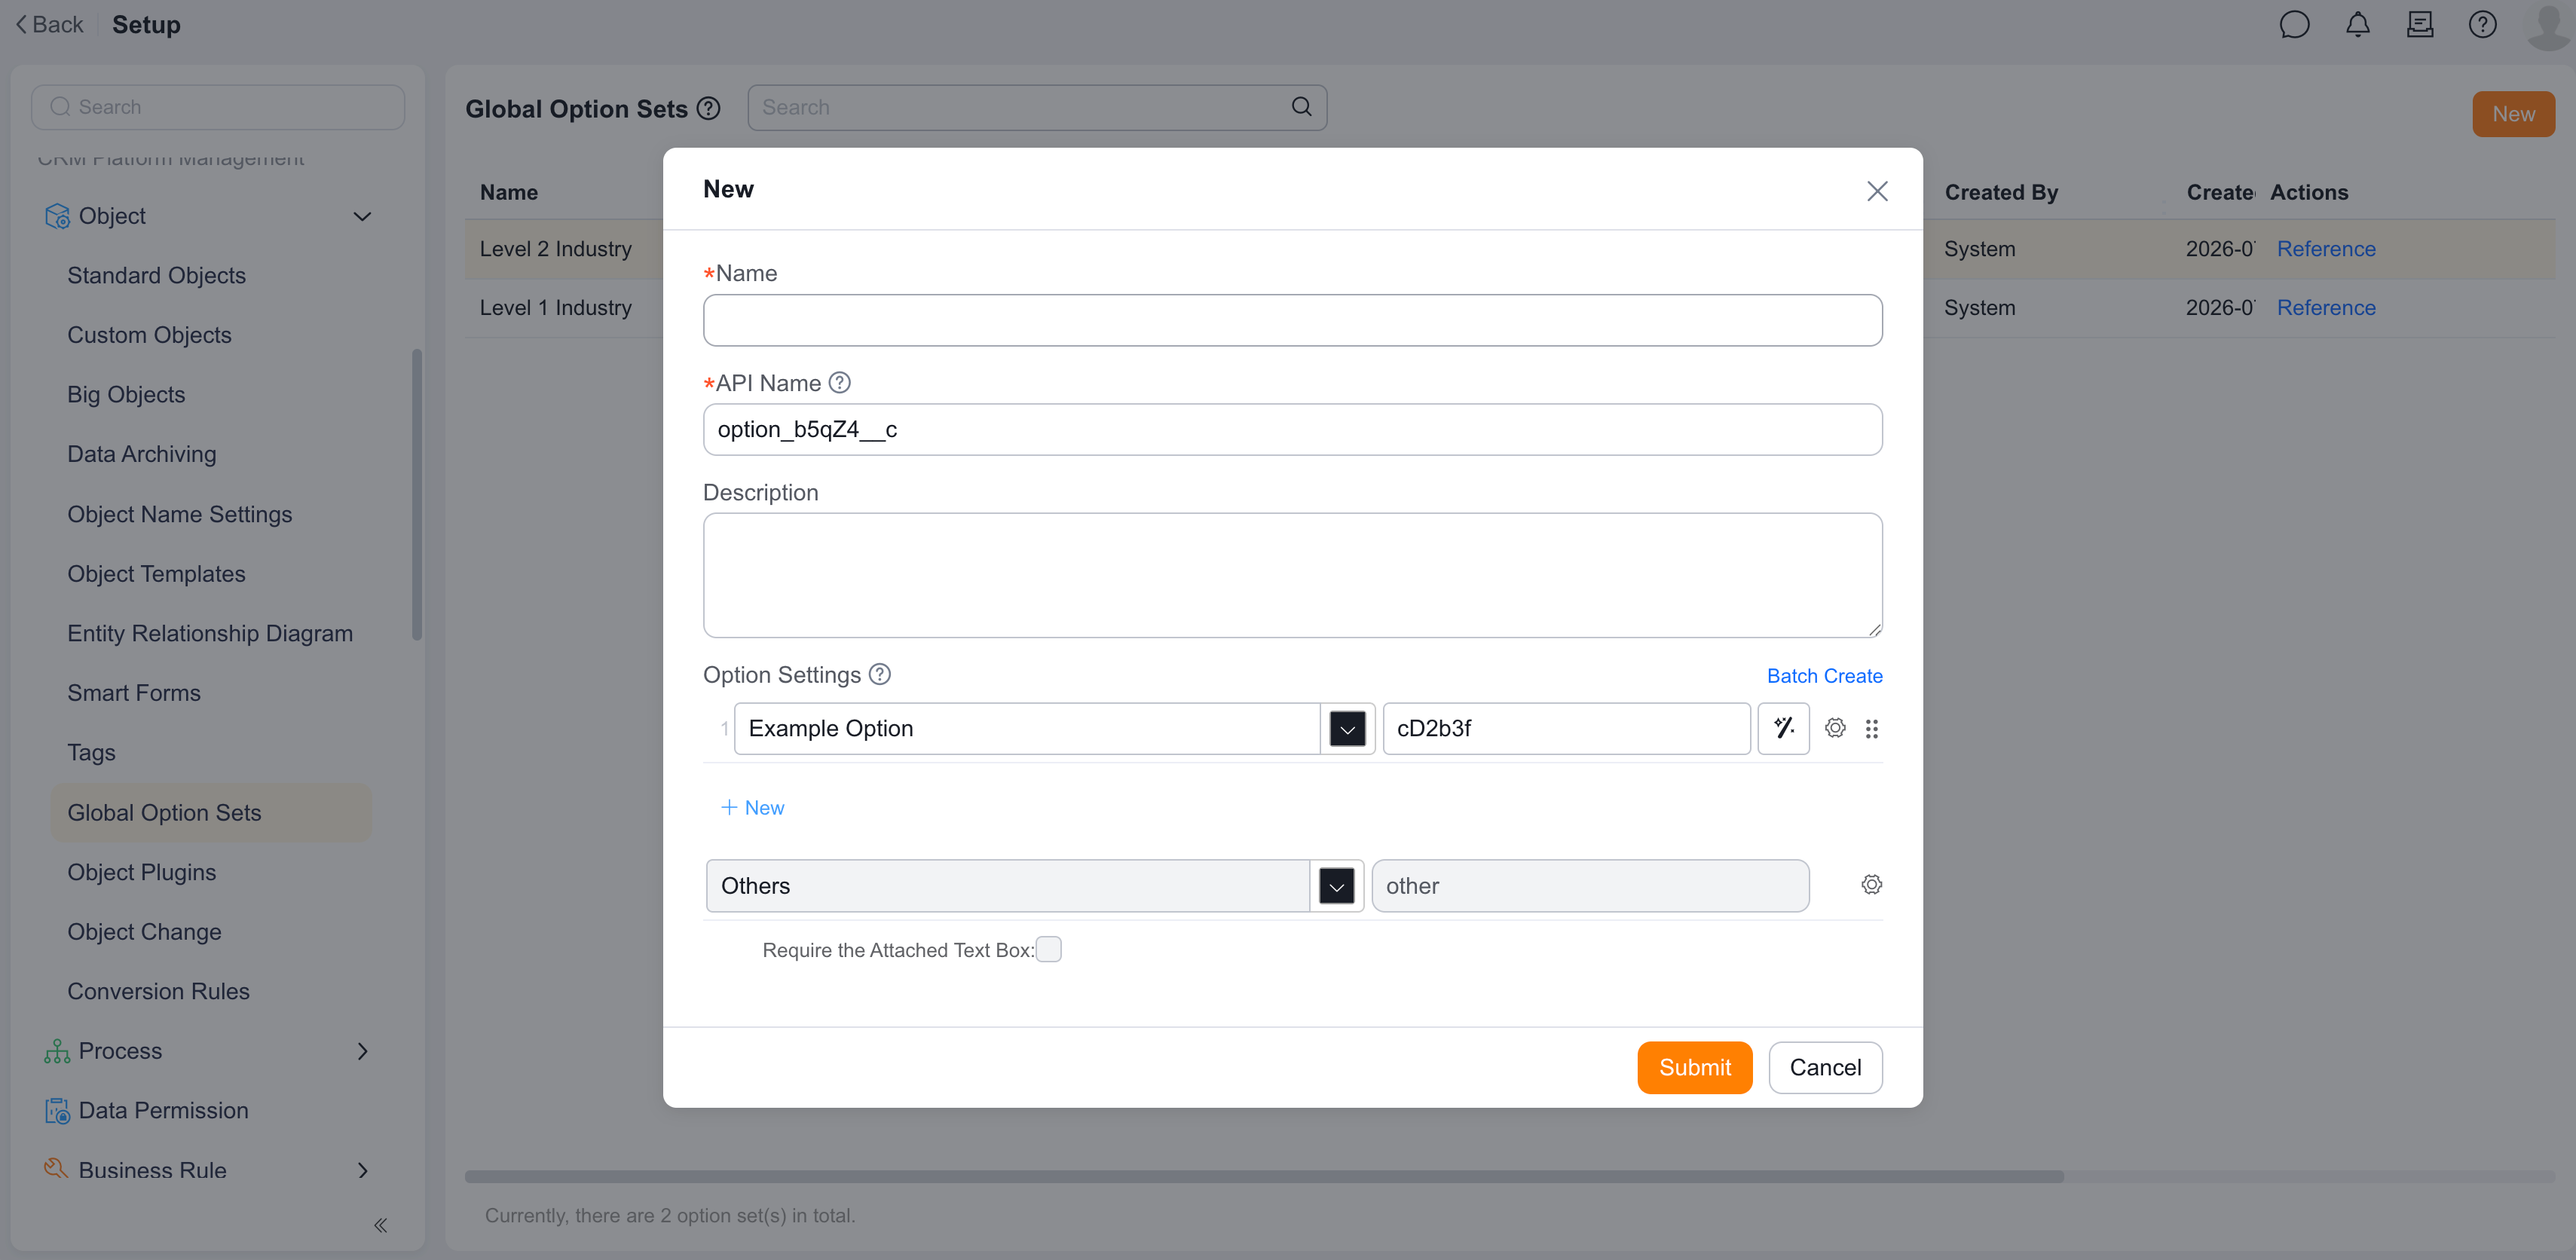Image resolution: width=2576 pixels, height=1260 pixels.
Task: Click the cD2b3f option value field
Action: (x=1566, y=729)
